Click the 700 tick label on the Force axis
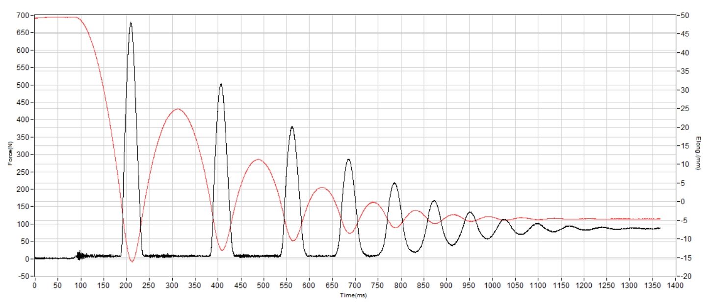This screenshot has width=708, height=306. click(x=25, y=16)
